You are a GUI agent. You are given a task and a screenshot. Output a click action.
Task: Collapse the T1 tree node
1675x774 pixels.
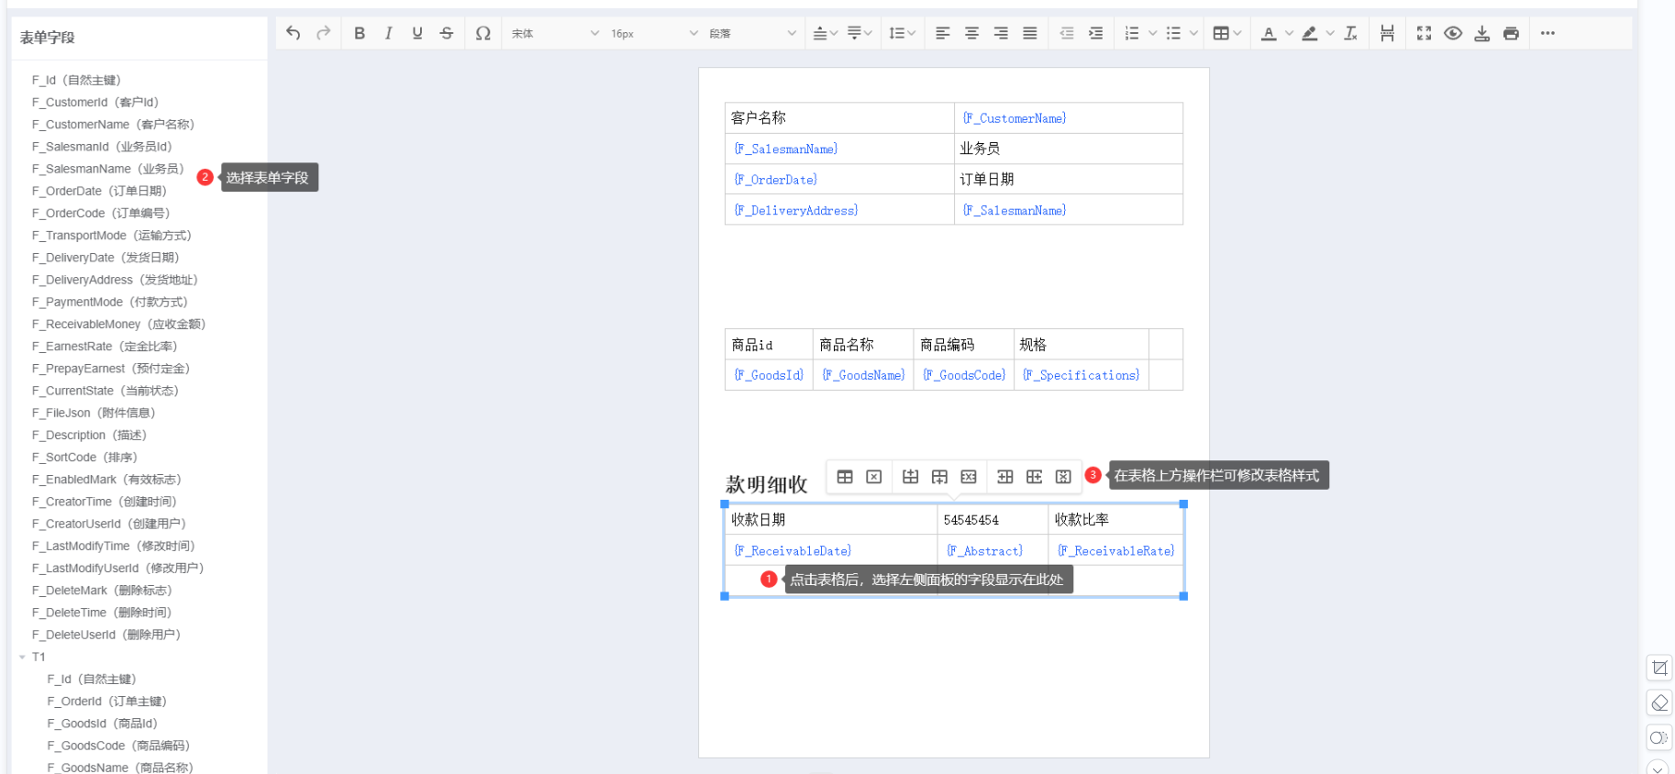(x=22, y=657)
